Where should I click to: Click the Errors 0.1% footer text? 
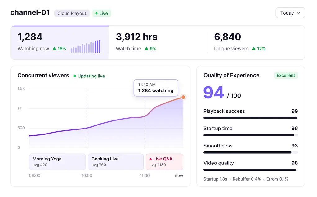277,179
